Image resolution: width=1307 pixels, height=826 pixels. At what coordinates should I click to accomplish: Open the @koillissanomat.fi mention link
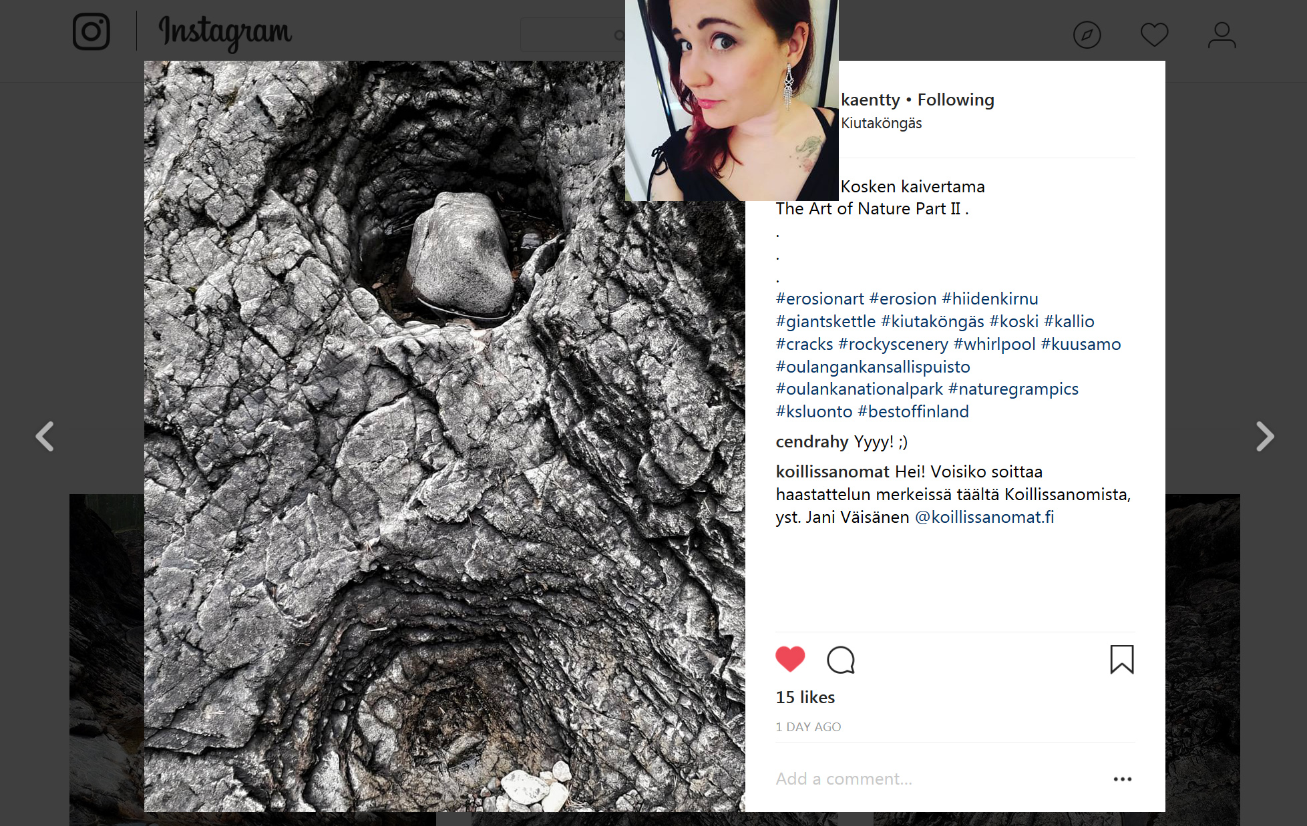click(984, 517)
